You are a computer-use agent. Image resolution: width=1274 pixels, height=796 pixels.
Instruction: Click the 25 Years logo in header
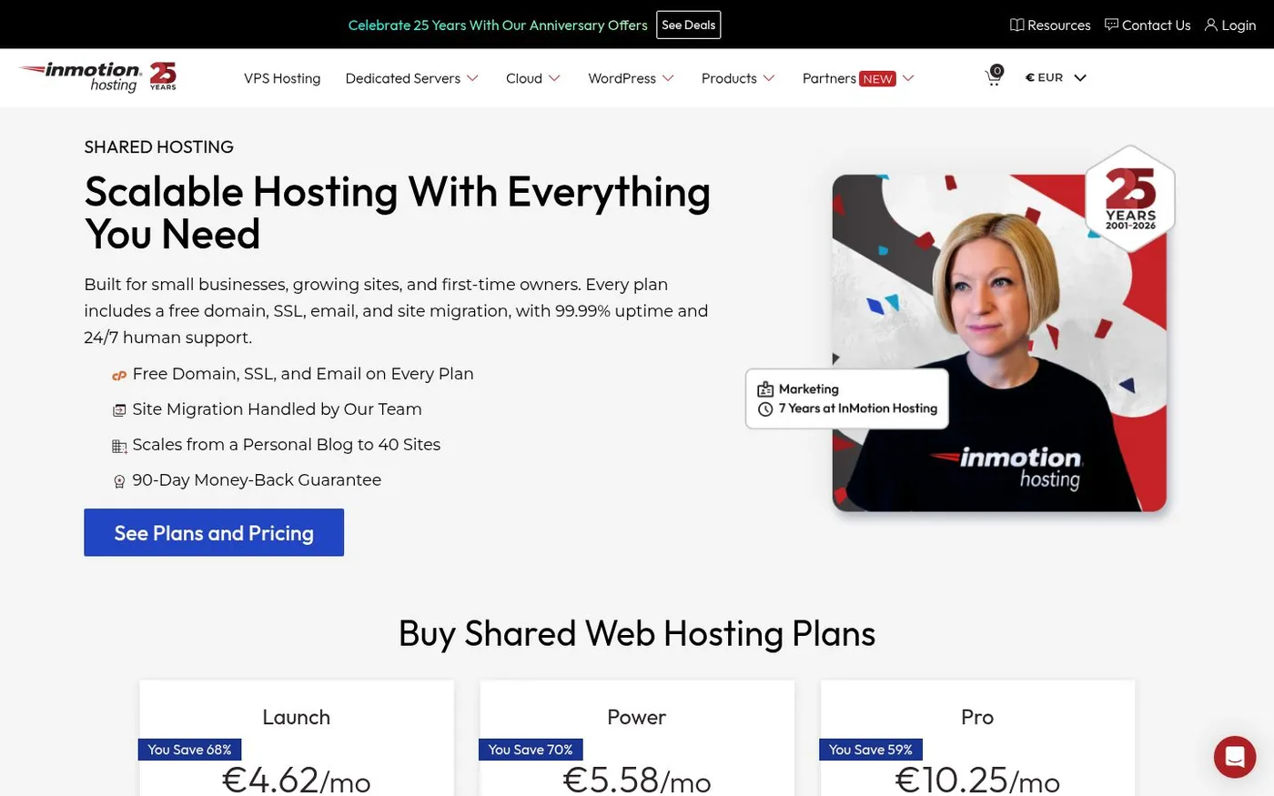click(x=163, y=76)
